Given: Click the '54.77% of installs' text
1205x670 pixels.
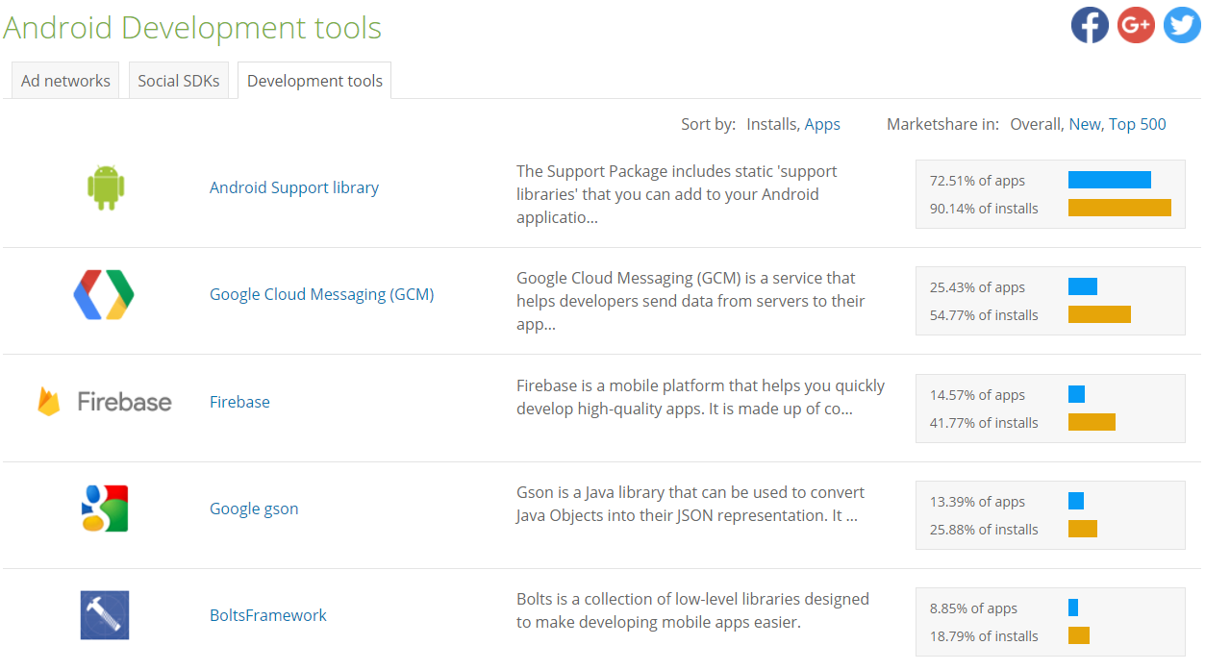Looking at the screenshot, I should click(x=984, y=315).
